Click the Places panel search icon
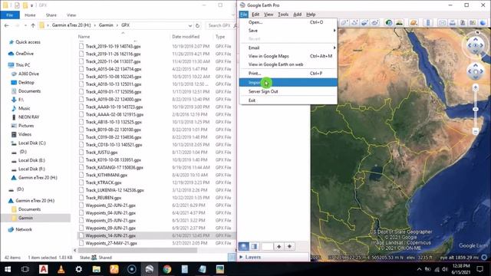The width and height of the screenshot is (491, 276). 244,246
